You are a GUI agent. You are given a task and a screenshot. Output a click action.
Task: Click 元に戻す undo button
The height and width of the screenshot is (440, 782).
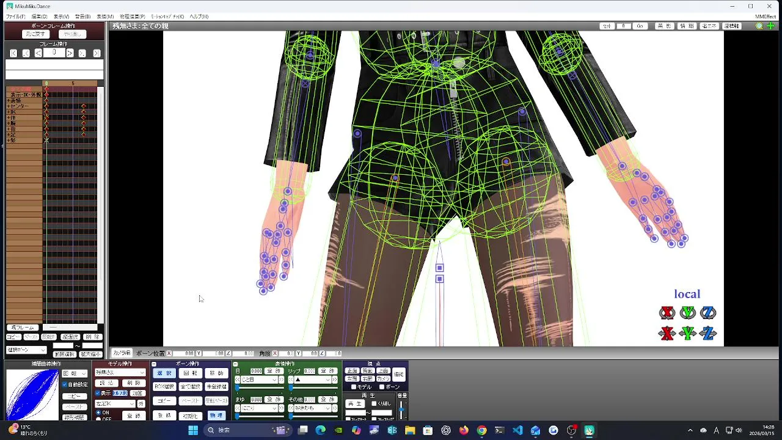tap(35, 34)
